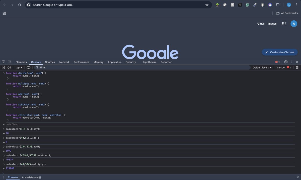
Task: Click the output value 20
Action: click(x=7, y=133)
